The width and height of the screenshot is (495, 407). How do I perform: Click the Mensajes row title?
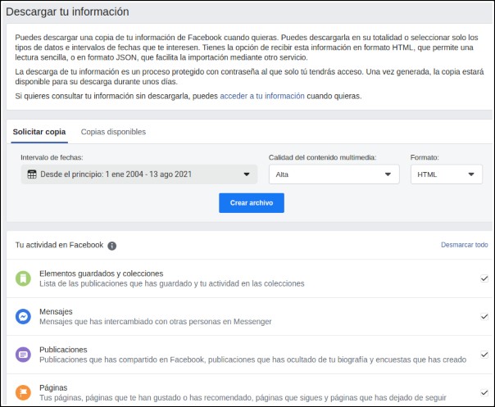click(56, 312)
